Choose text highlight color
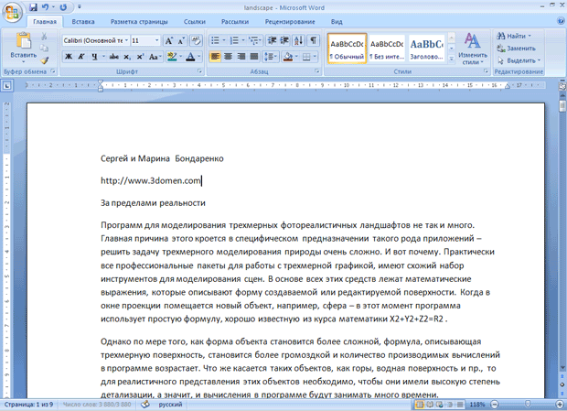This screenshot has width=567, height=411. click(x=172, y=57)
